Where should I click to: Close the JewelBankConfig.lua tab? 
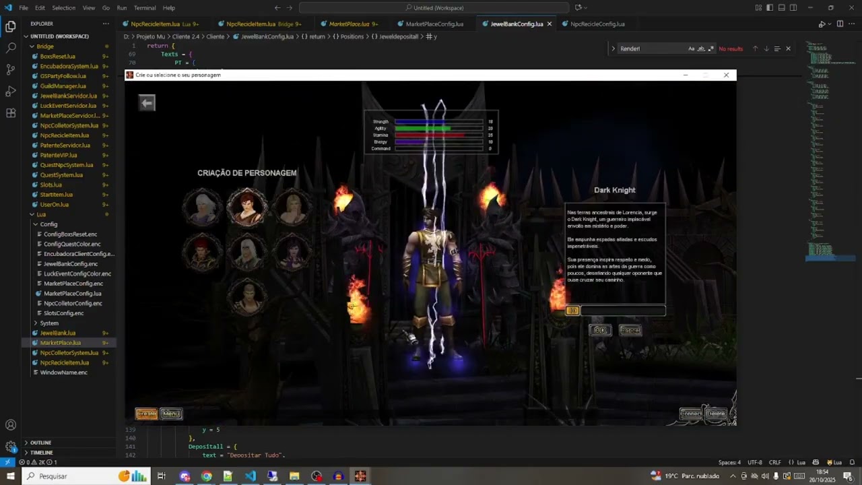tap(549, 24)
